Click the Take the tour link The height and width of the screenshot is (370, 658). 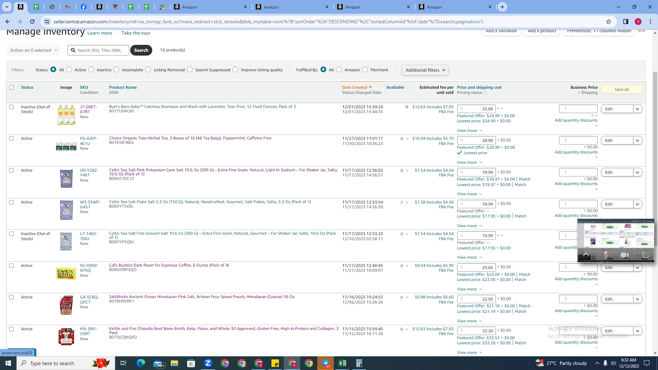tap(136, 33)
